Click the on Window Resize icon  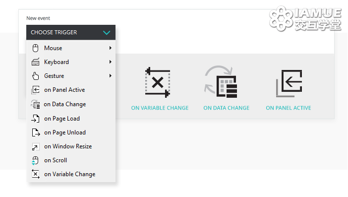coord(36,146)
